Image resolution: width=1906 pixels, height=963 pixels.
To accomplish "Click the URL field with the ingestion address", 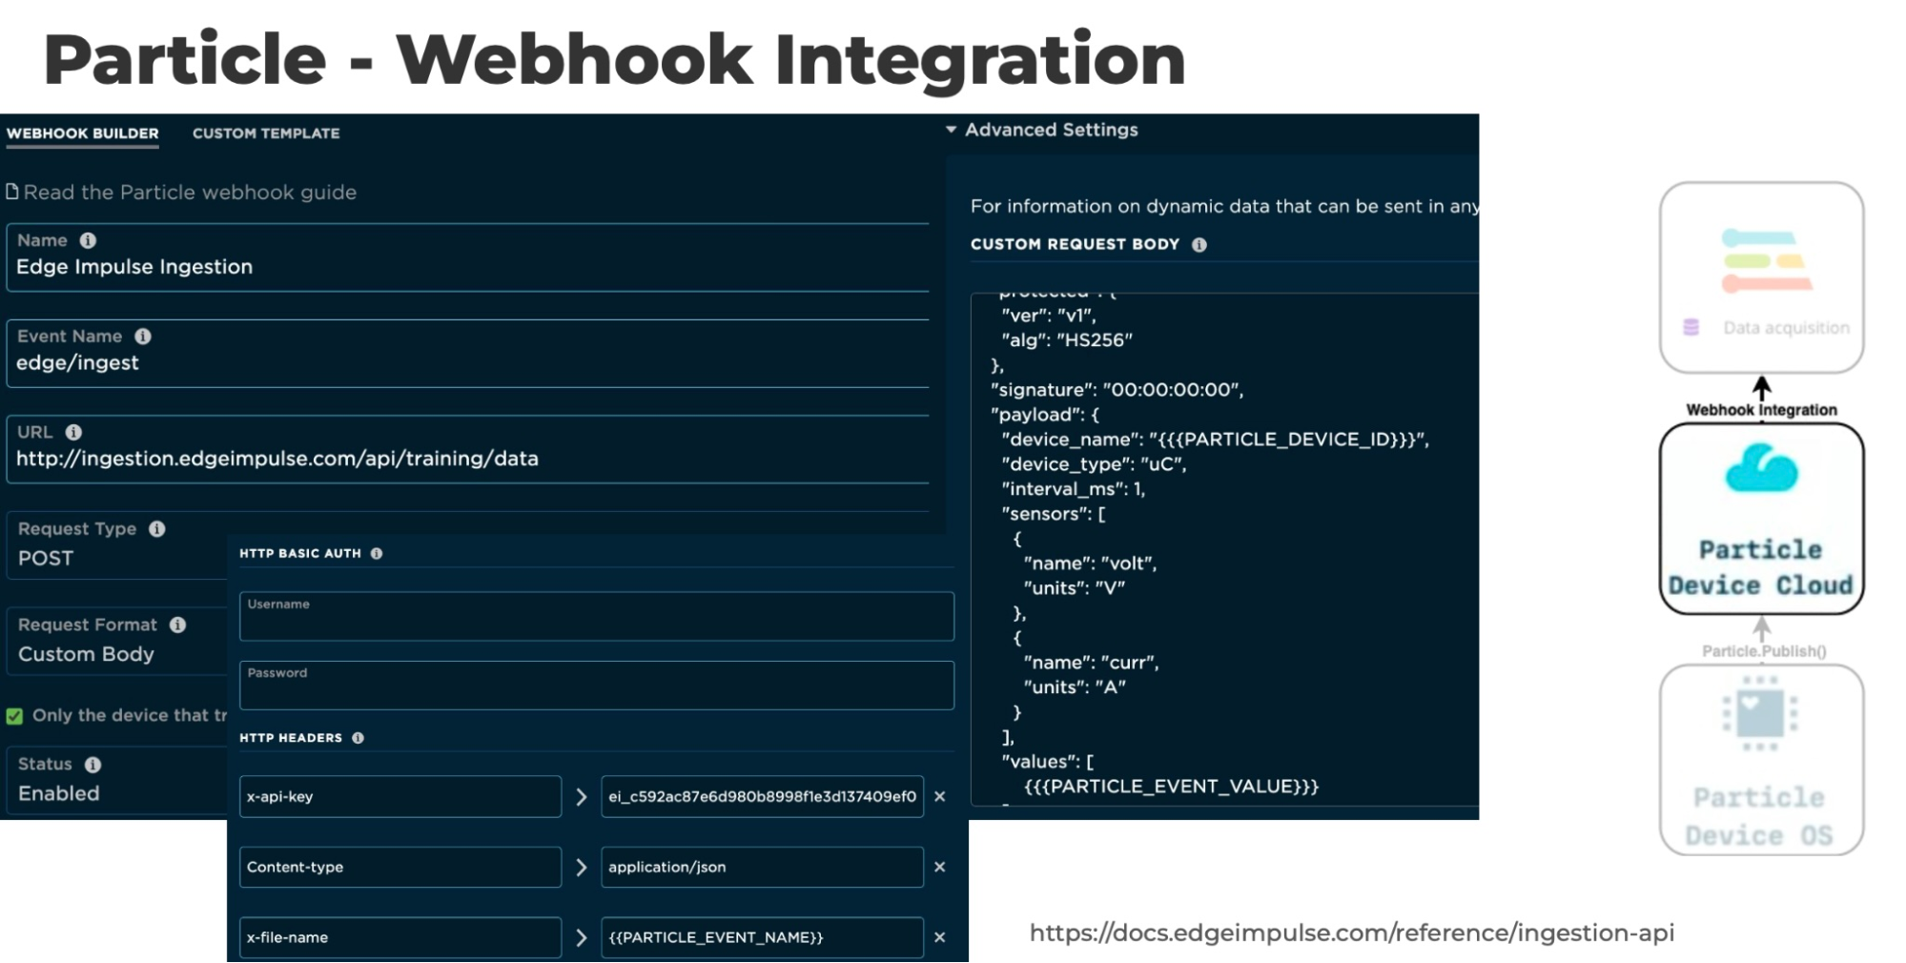I will pos(467,449).
